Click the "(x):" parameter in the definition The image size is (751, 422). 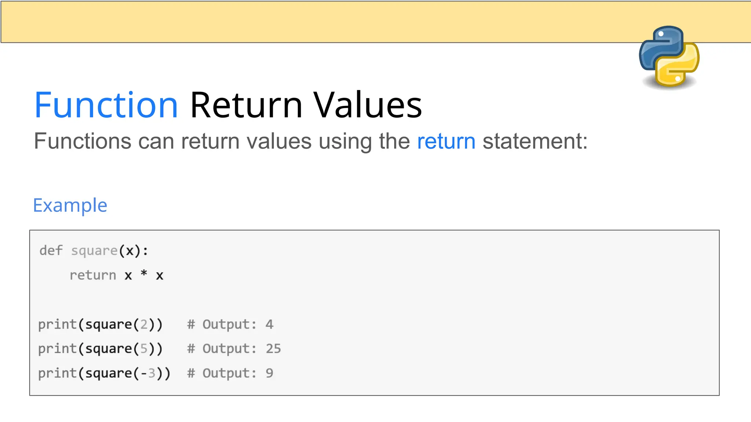point(133,251)
